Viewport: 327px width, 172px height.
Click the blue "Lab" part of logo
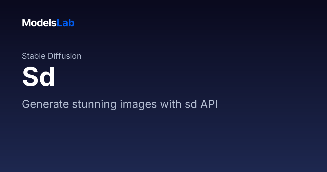point(66,23)
